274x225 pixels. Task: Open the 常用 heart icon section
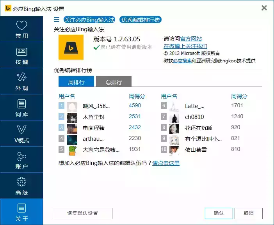click(x=21, y=29)
